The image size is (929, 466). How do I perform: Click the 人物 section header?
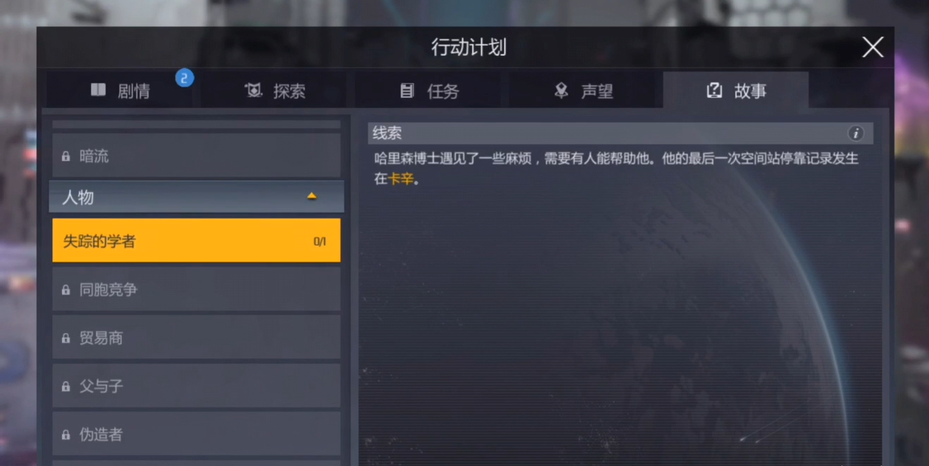(x=196, y=197)
